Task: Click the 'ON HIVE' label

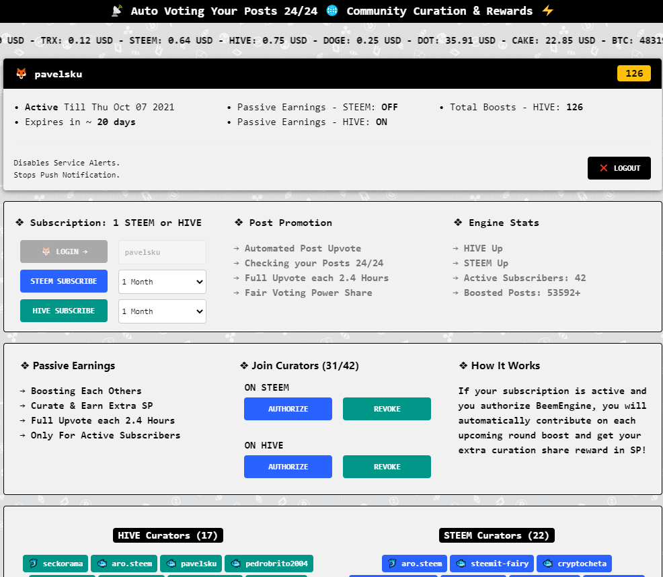Action: (x=264, y=445)
